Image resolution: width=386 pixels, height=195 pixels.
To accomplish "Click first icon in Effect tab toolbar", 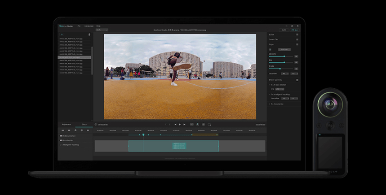I will point(63,130).
